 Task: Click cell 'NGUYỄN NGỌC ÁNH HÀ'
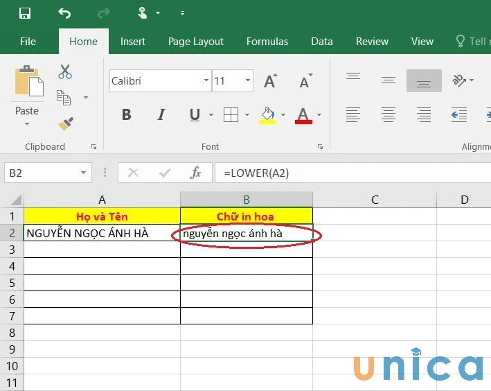point(102,233)
